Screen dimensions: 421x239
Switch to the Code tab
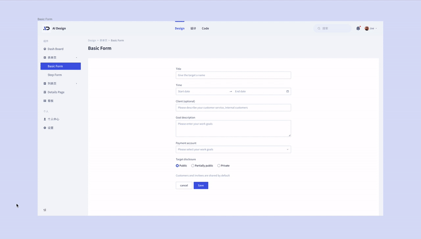pyautogui.click(x=205, y=28)
